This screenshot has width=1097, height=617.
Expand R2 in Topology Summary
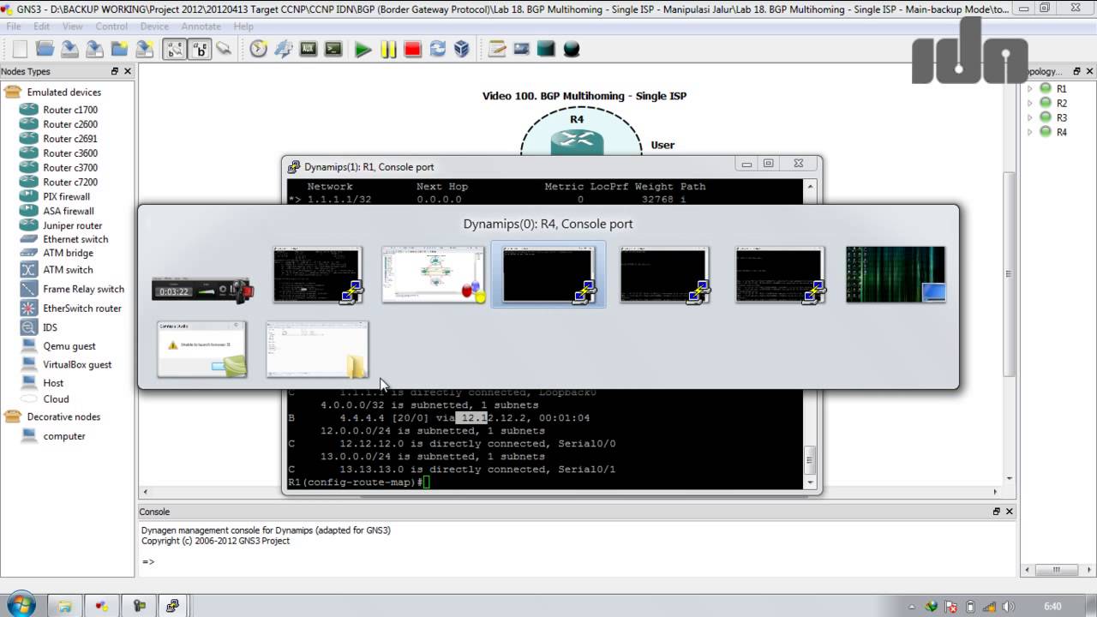(1030, 103)
